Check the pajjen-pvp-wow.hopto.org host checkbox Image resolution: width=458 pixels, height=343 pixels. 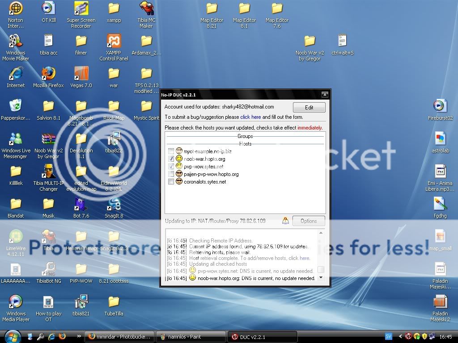(x=171, y=174)
